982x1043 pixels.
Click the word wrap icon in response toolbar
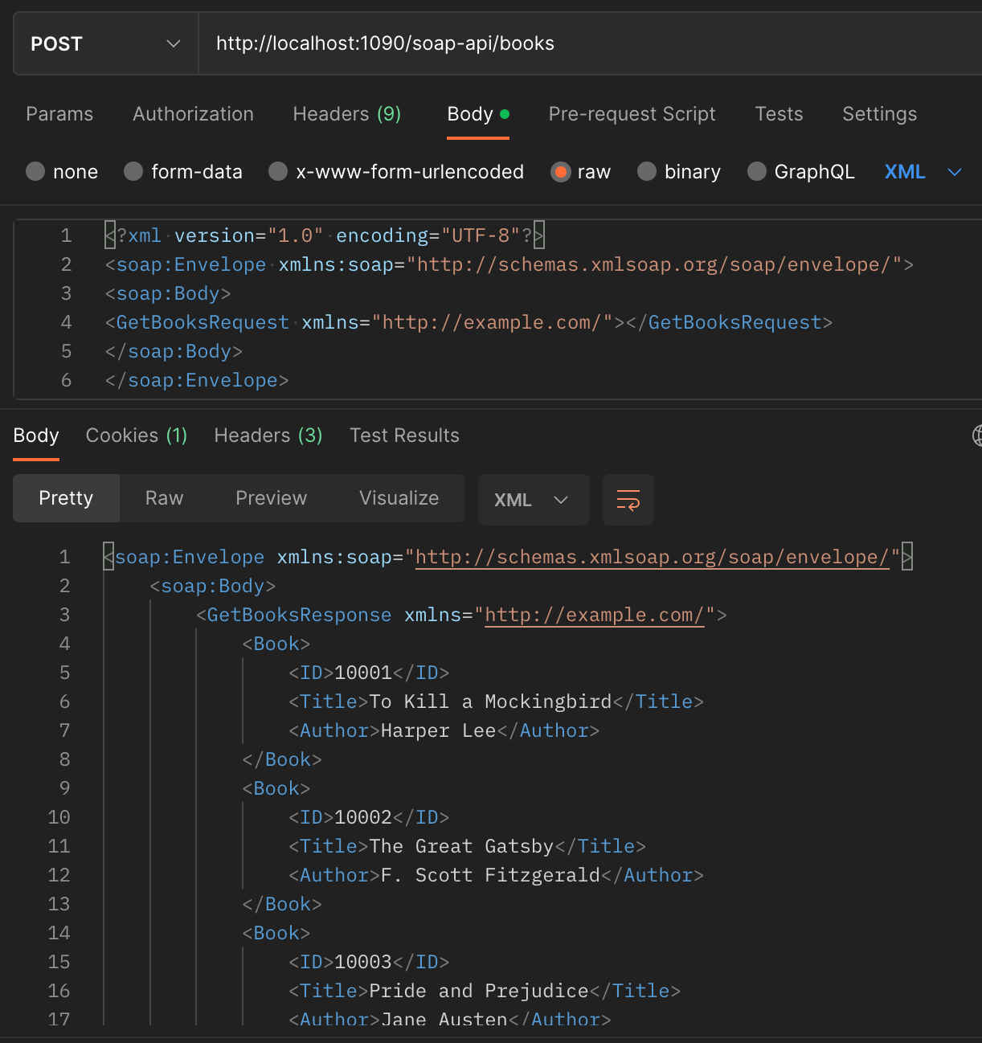[x=628, y=500]
